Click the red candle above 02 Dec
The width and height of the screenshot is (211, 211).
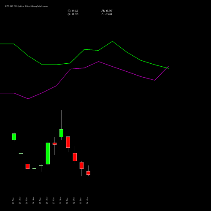coord(75,157)
